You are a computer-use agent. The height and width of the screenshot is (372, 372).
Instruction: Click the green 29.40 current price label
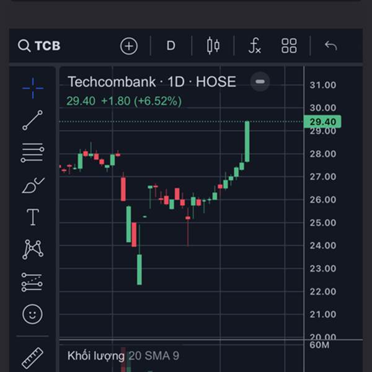(x=322, y=122)
